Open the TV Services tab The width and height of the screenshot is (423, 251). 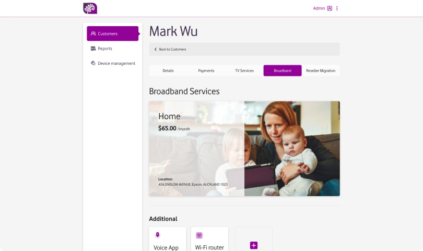click(x=244, y=71)
